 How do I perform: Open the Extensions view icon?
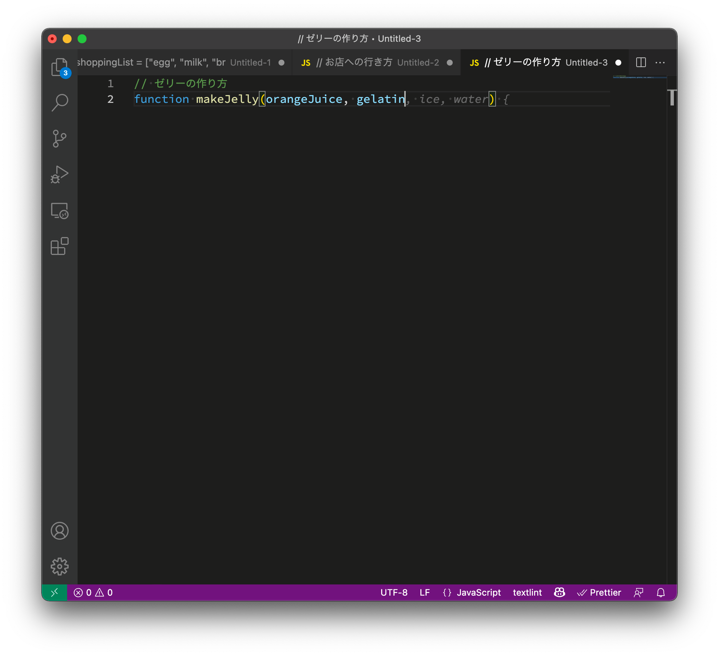(x=59, y=246)
